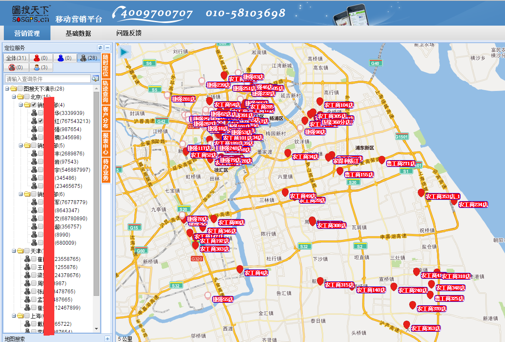Image resolution: width=505 pixels, height=342 pixels.
Task: Open the 随时定位 side tab
Action: [x=106, y=65]
